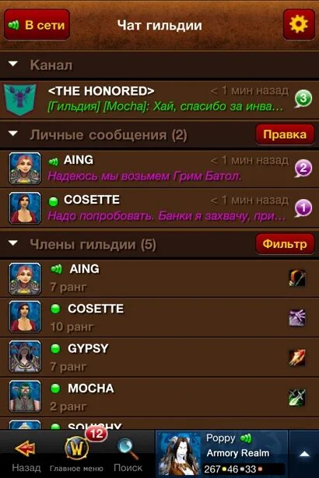
Task: Tap the Правка edit button
Action: click(285, 134)
